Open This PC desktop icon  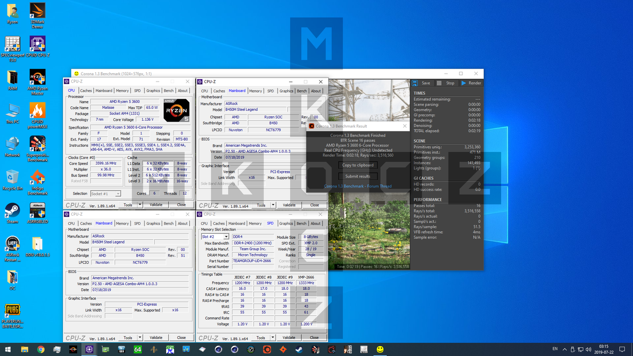tap(12, 114)
